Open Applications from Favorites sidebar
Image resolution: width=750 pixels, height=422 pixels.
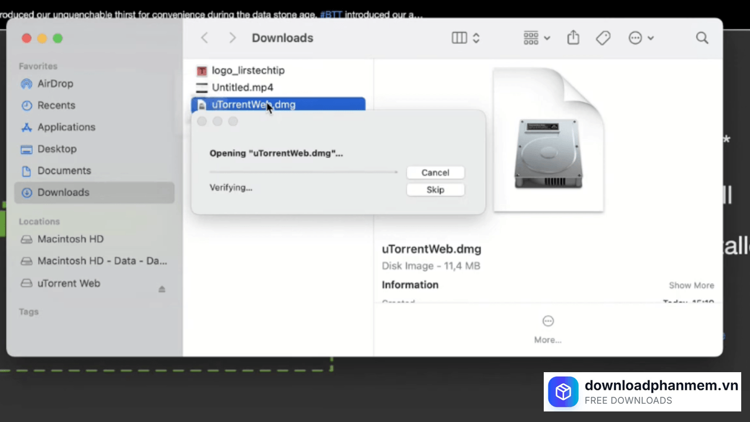66,127
